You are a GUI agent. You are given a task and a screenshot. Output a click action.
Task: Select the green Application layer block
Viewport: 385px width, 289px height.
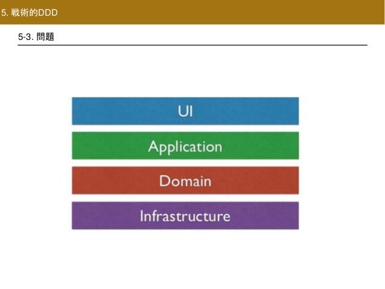[x=185, y=145]
